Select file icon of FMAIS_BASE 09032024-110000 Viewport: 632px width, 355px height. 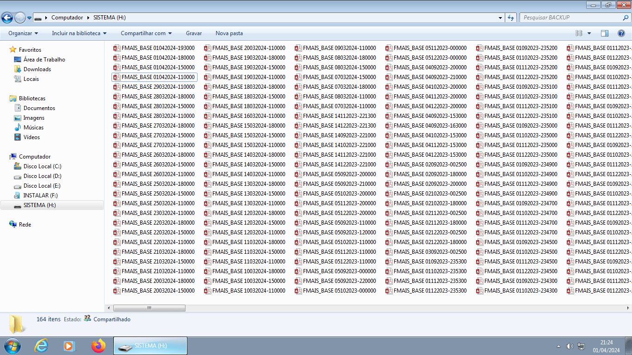click(298, 48)
